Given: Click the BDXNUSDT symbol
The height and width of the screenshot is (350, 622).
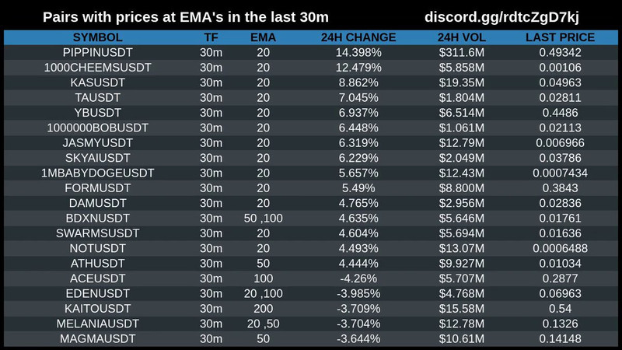Looking at the screenshot, I should tap(98, 218).
